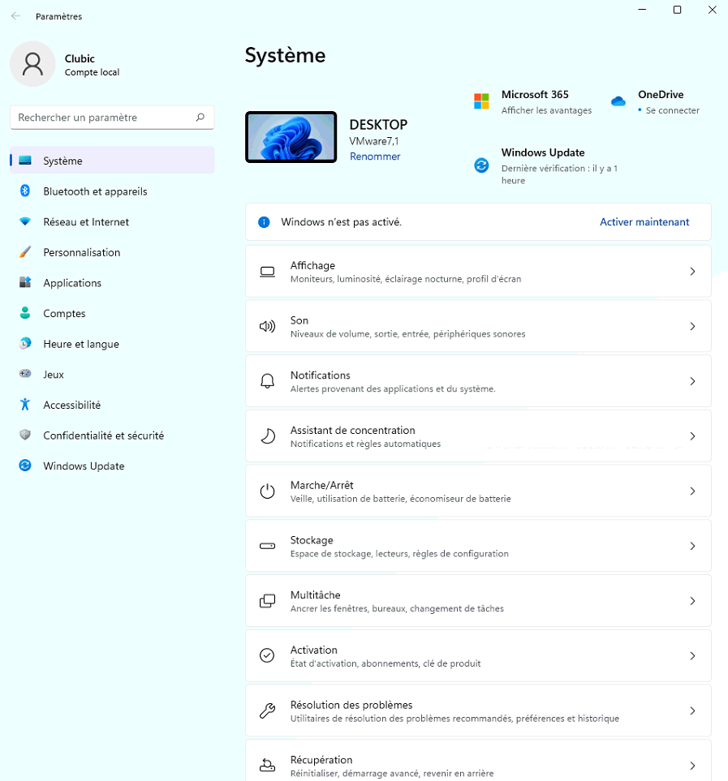Click the Windows Update sync icon at top
The width and height of the screenshot is (728, 781).
[481, 165]
